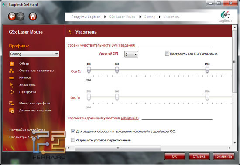
Task: Open the Gaming profile dropdown
Action: click(34, 54)
